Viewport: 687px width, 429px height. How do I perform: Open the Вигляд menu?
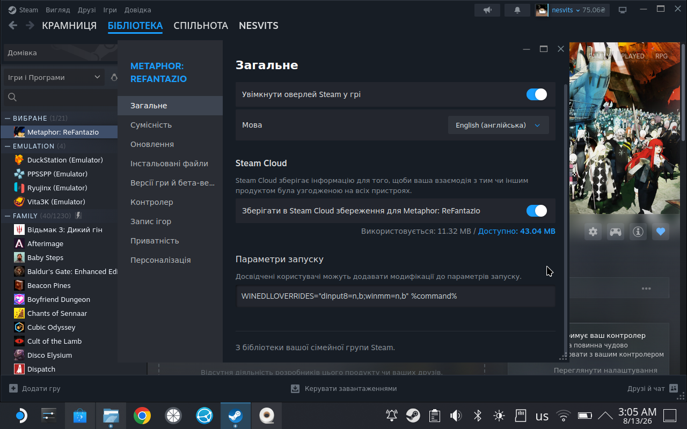point(57,10)
